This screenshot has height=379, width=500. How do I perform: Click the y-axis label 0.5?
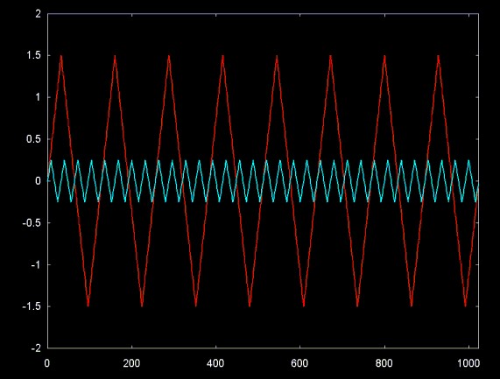coord(34,139)
